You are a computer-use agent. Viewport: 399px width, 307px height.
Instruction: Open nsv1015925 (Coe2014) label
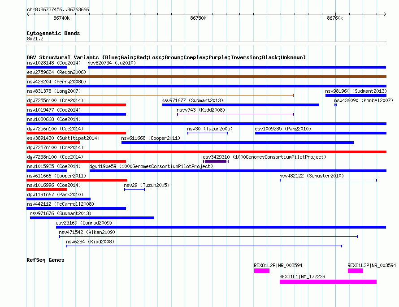coord(54,166)
